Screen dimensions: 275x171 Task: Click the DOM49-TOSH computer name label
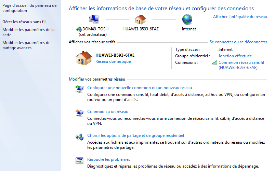coord(95,29)
